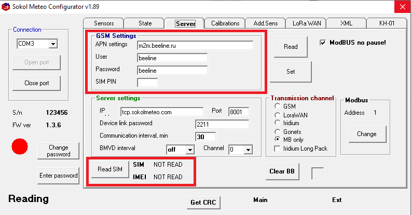
Task: Select LoraWAN transmission channel
Action: coord(277,115)
